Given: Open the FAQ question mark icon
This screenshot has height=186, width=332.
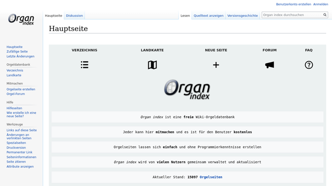Looking at the screenshot, I should point(309,65).
